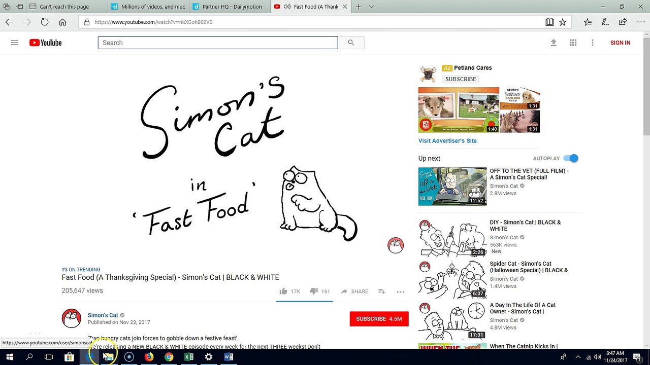Image resolution: width=650 pixels, height=365 pixels.
Task: Launch Chrome from the taskbar
Action: tap(169, 357)
